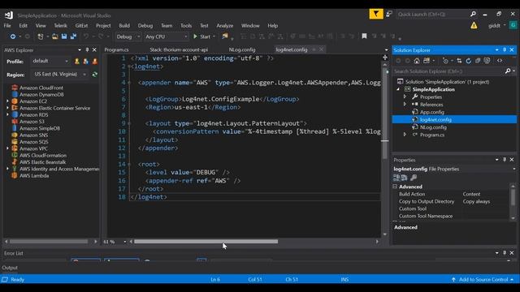Viewport: 520px width, 292px height.
Task: Open the Debug configuration dropdown
Action: tap(128, 36)
